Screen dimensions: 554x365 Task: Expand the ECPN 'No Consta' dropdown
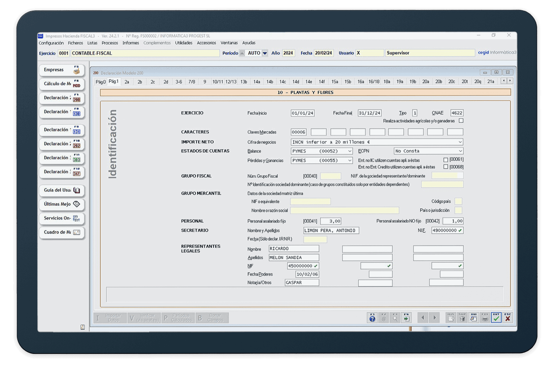coord(460,151)
